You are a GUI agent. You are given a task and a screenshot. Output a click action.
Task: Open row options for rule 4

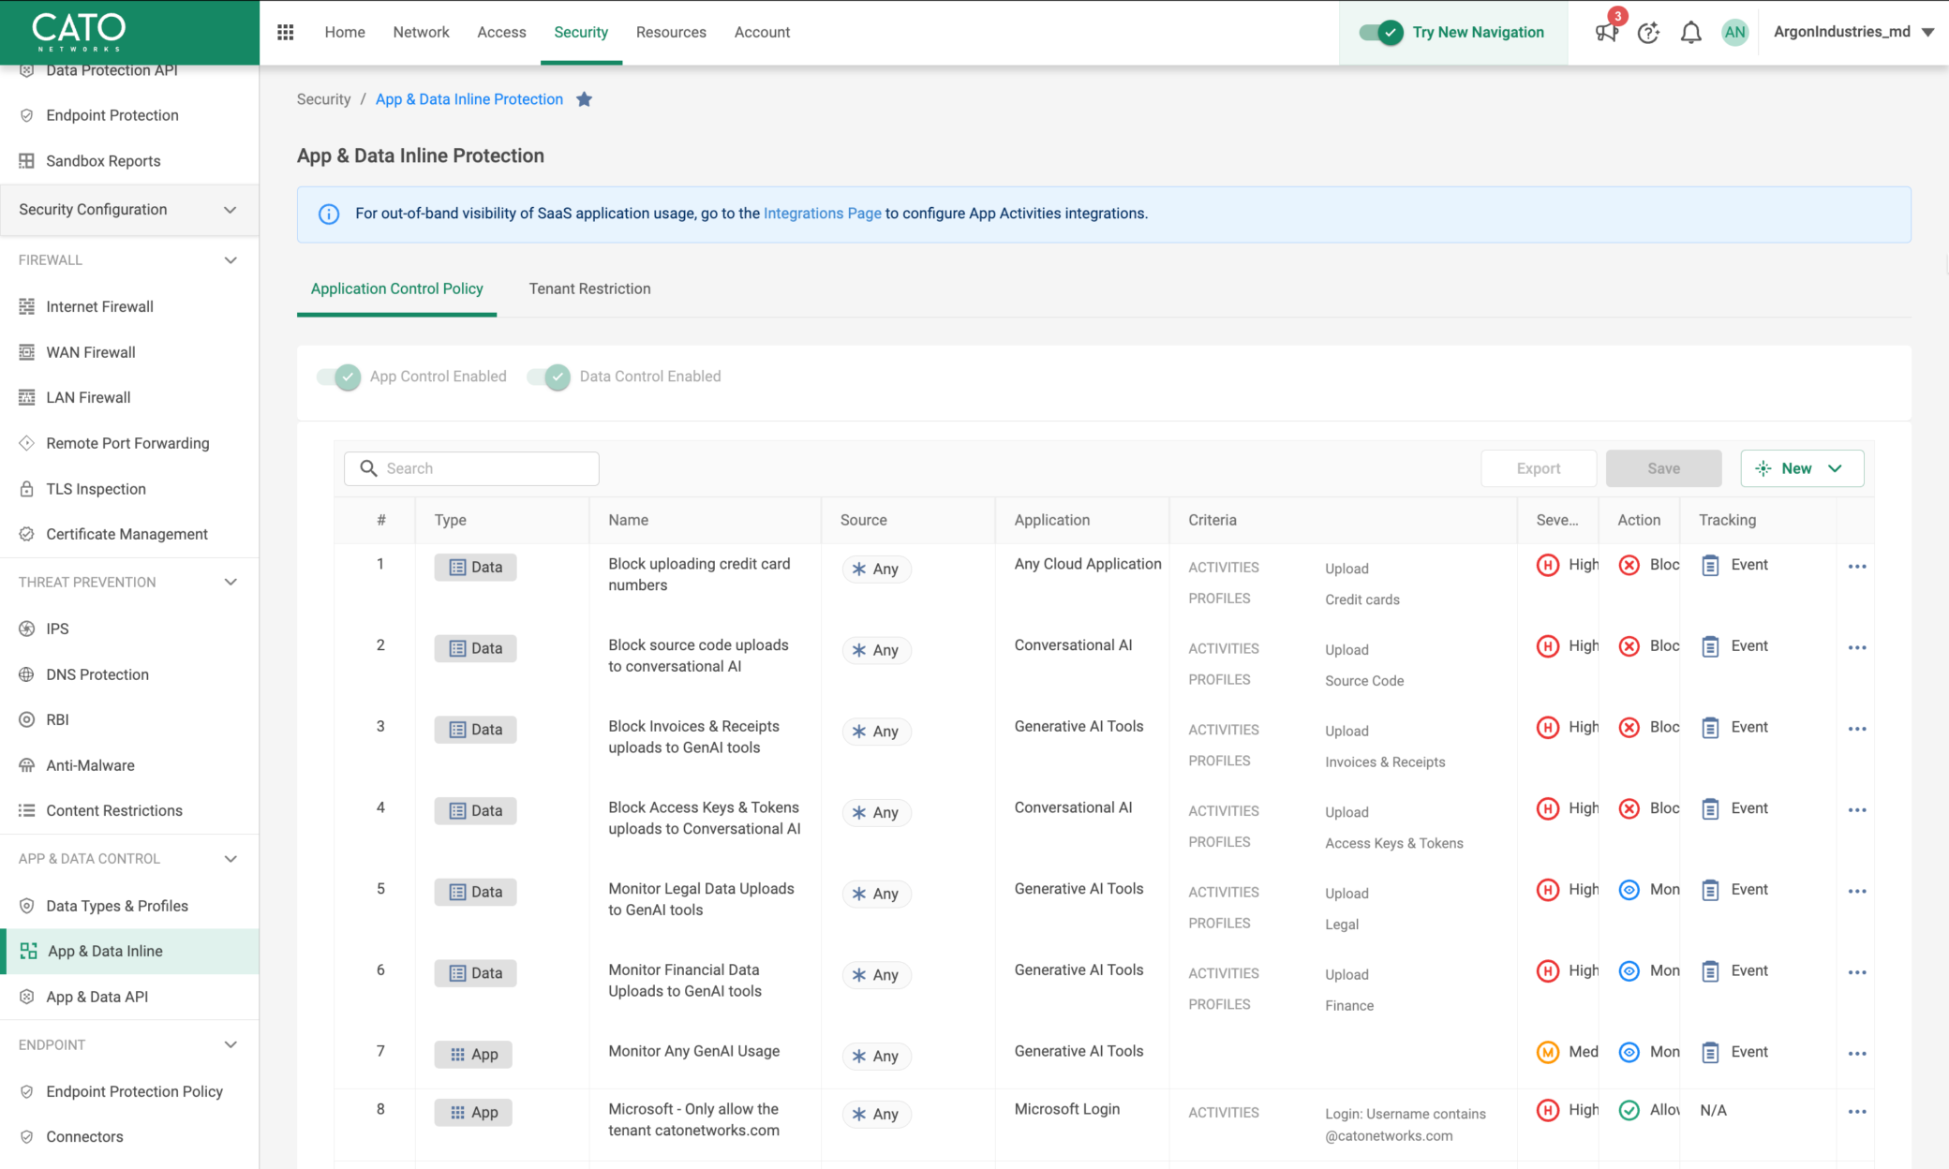[1857, 810]
